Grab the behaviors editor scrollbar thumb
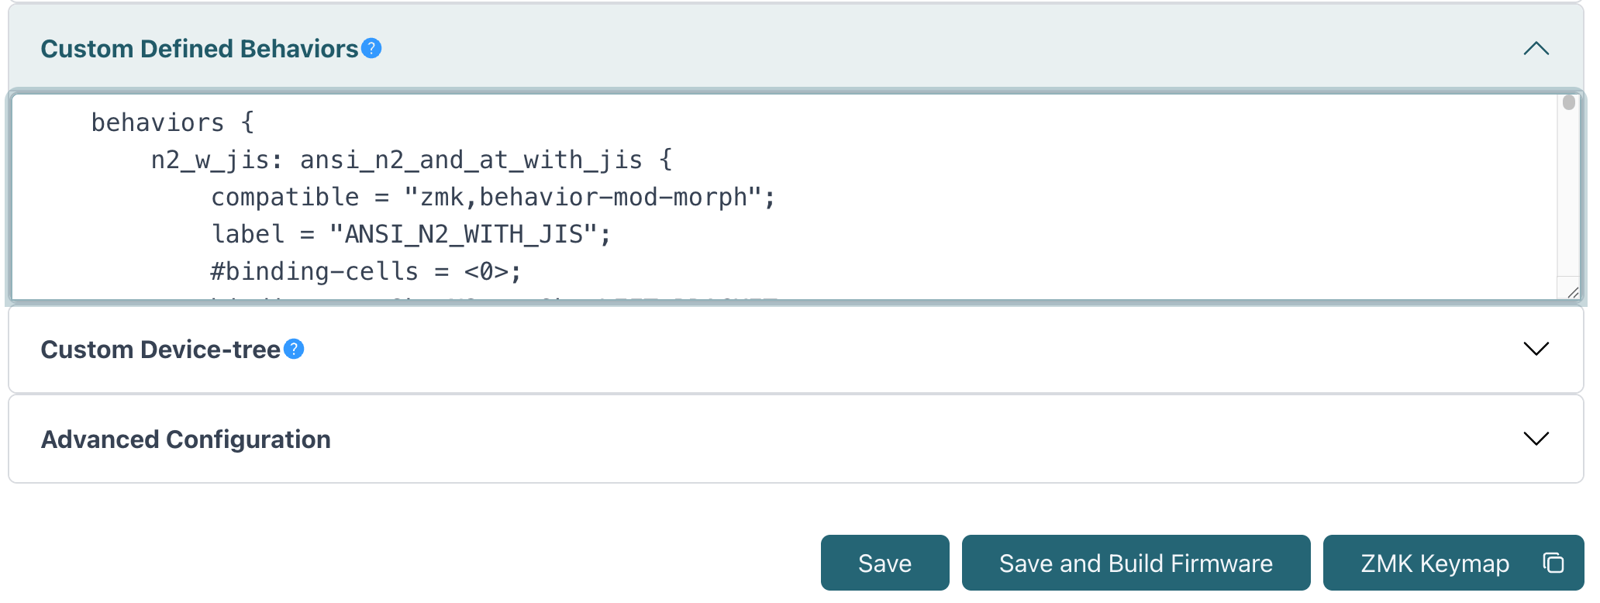The width and height of the screenshot is (1600, 603). pyautogui.click(x=1568, y=103)
